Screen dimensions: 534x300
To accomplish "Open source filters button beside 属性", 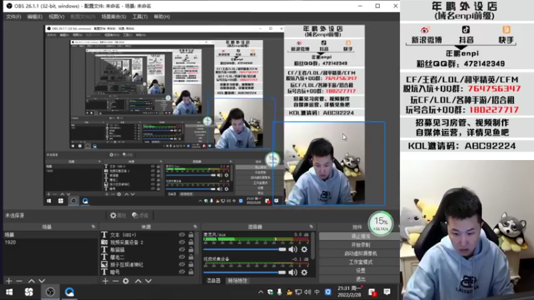I will pos(140,215).
